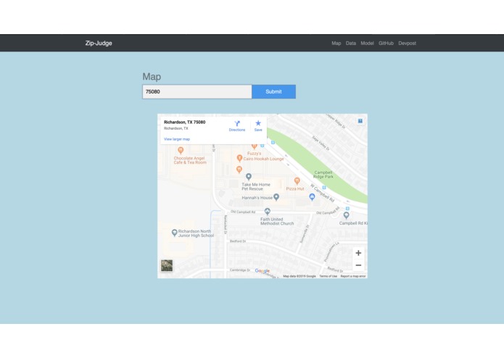The image size is (504, 358).
Task: Select the Chocolate Angel Cafe restaurant pin
Action: (181, 150)
